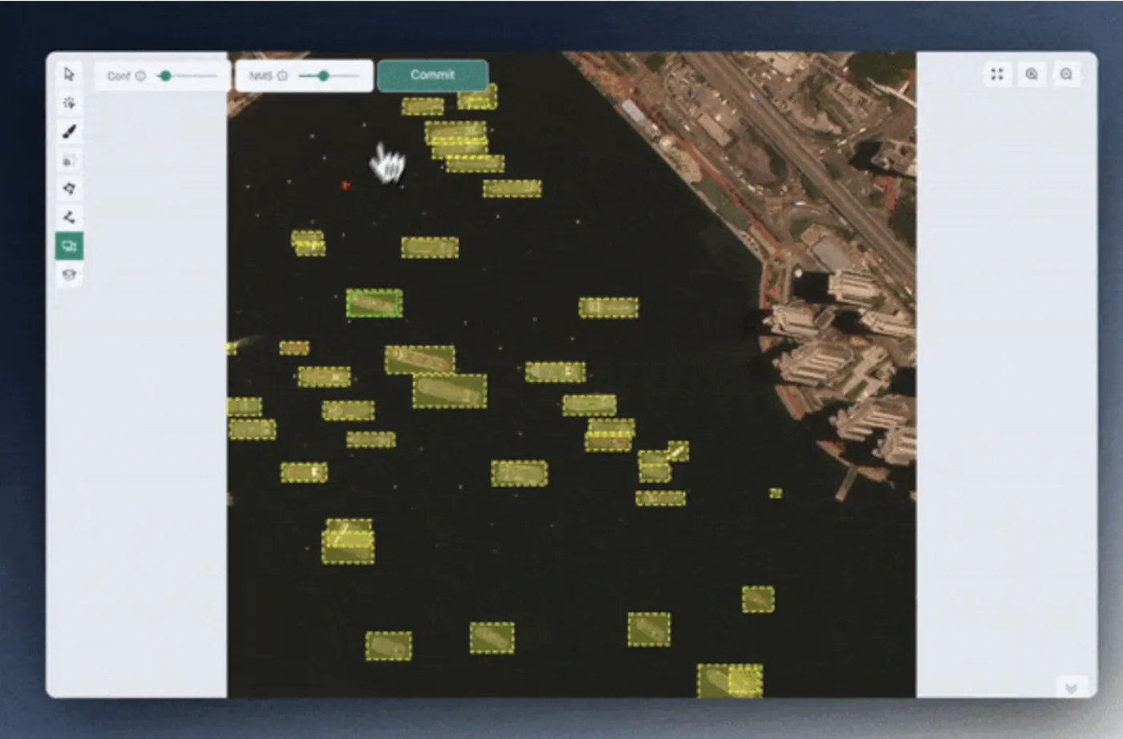Click the fit-to-screen icon
This screenshot has width=1123, height=739.
point(997,75)
